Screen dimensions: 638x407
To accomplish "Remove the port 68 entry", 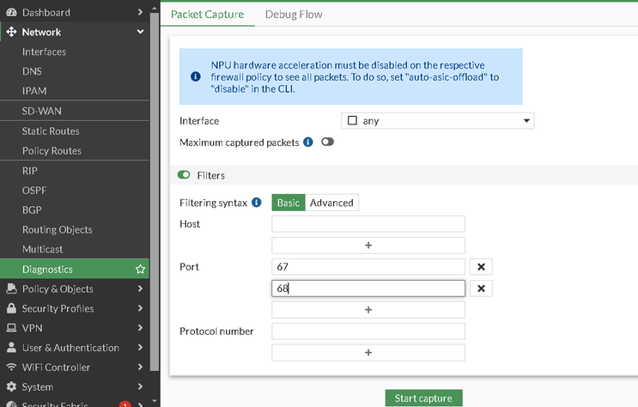I will point(483,289).
